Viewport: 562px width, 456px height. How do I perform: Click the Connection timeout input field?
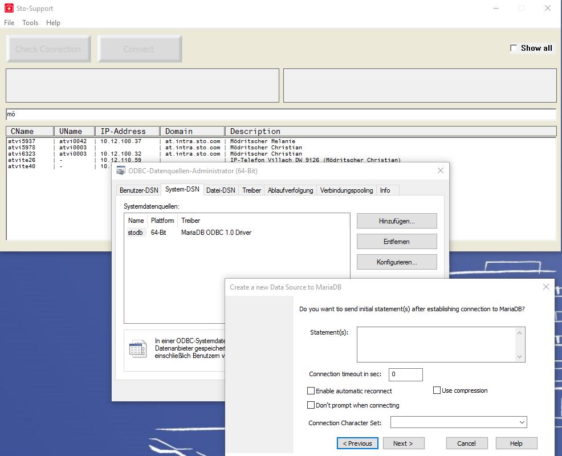click(x=406, y=374)
